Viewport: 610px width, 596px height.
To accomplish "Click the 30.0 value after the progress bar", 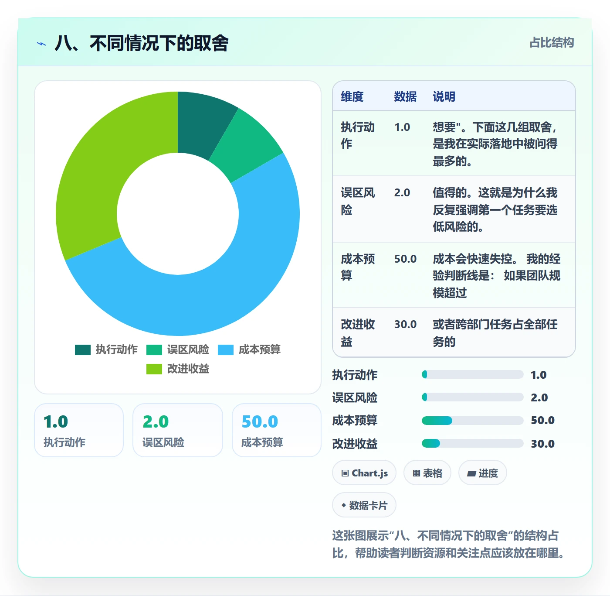I will click(x=542, y=444).
